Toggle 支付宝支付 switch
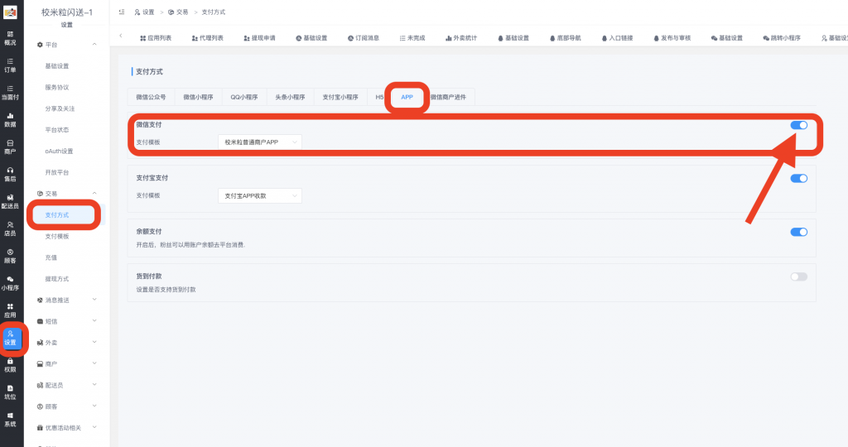The height and width of the screenshot is (447, 848). (799, 178)
